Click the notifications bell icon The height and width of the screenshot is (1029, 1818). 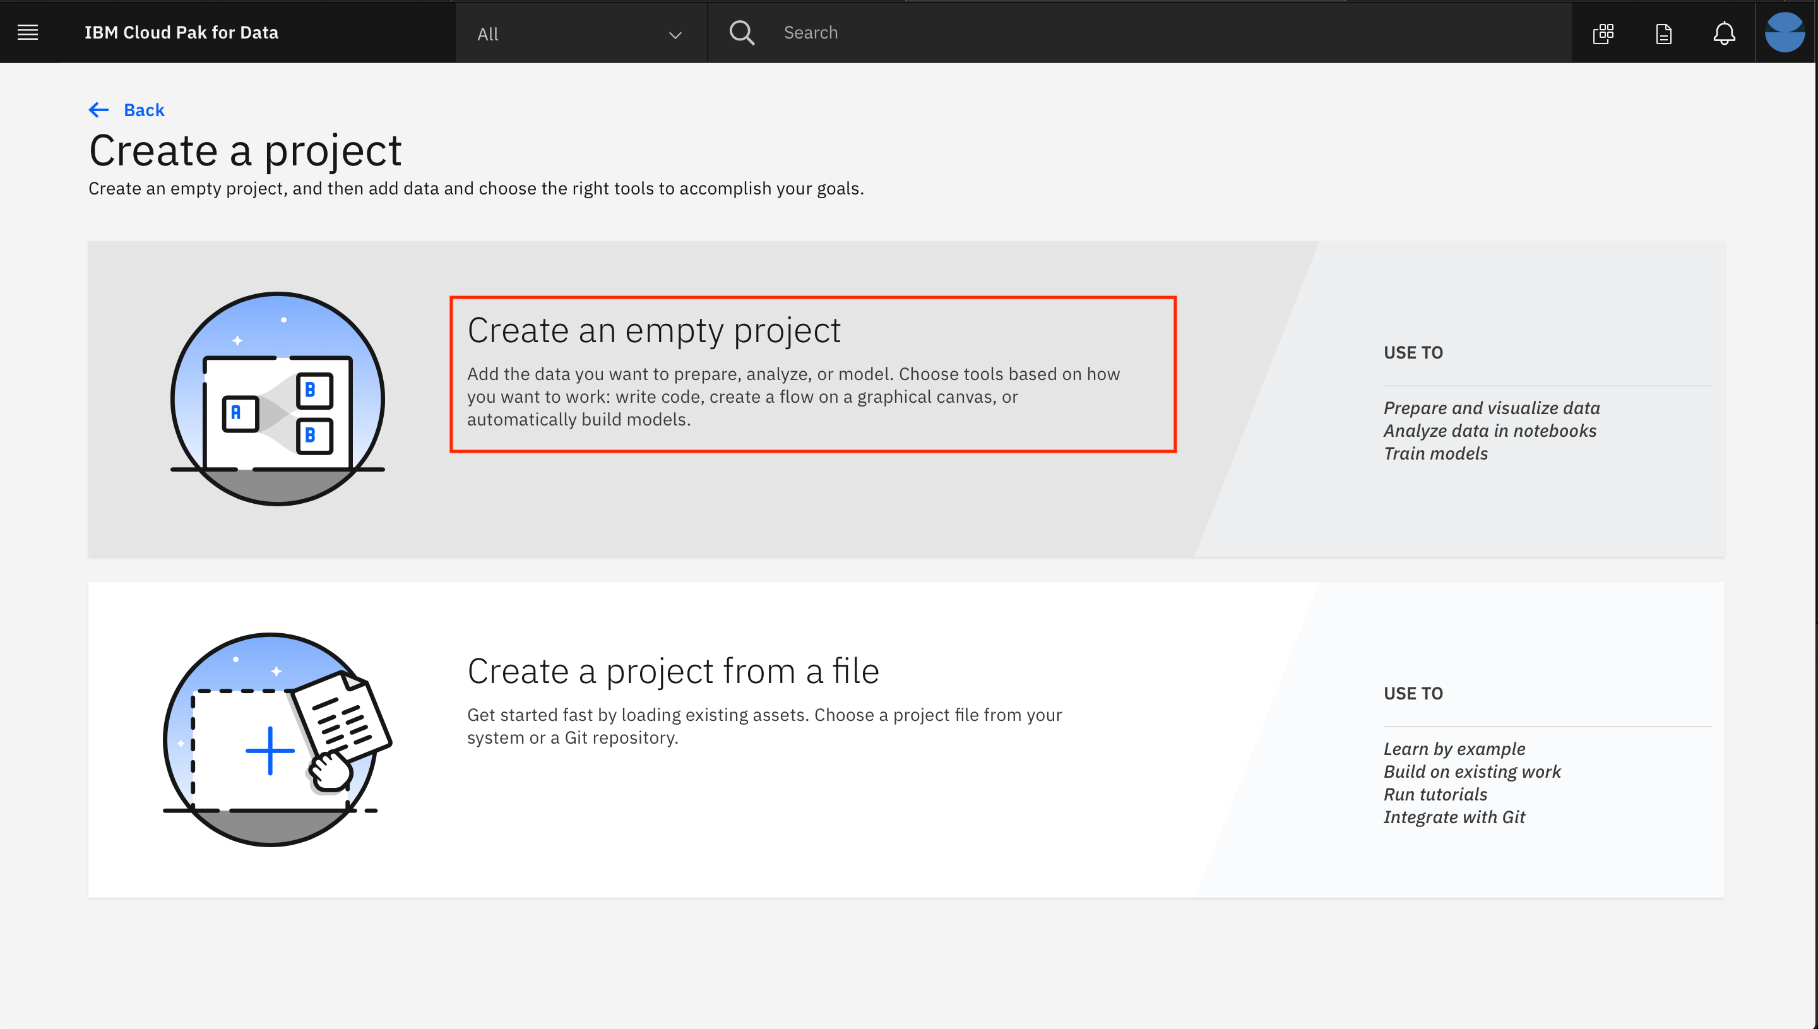point(1725,31)
